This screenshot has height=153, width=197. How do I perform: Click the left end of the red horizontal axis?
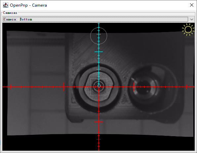click(x=3, y=87)
